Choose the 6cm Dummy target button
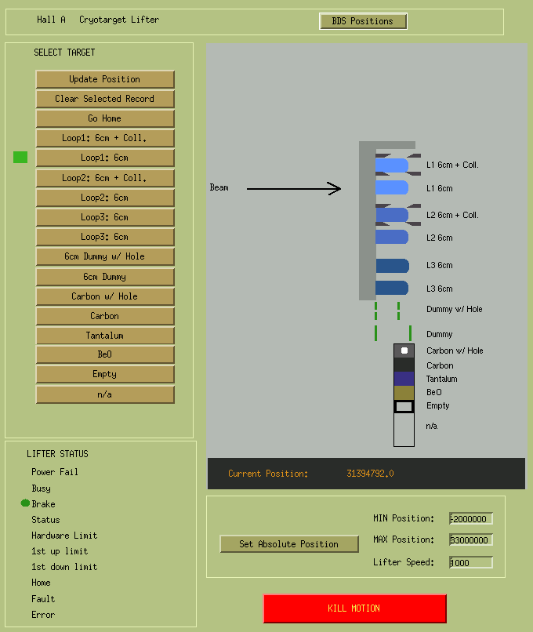This screenshot has width=533, height=632. [x=105, y=278]
